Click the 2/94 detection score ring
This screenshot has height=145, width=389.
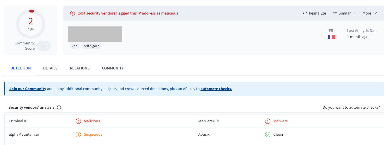31,24
